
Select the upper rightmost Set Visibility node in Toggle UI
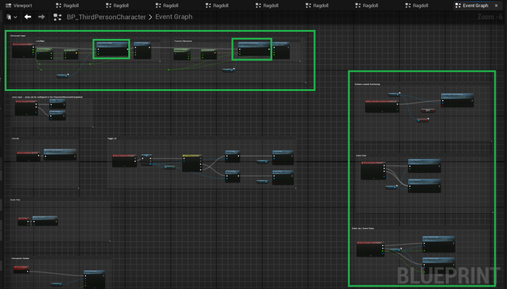coord(283,157)
